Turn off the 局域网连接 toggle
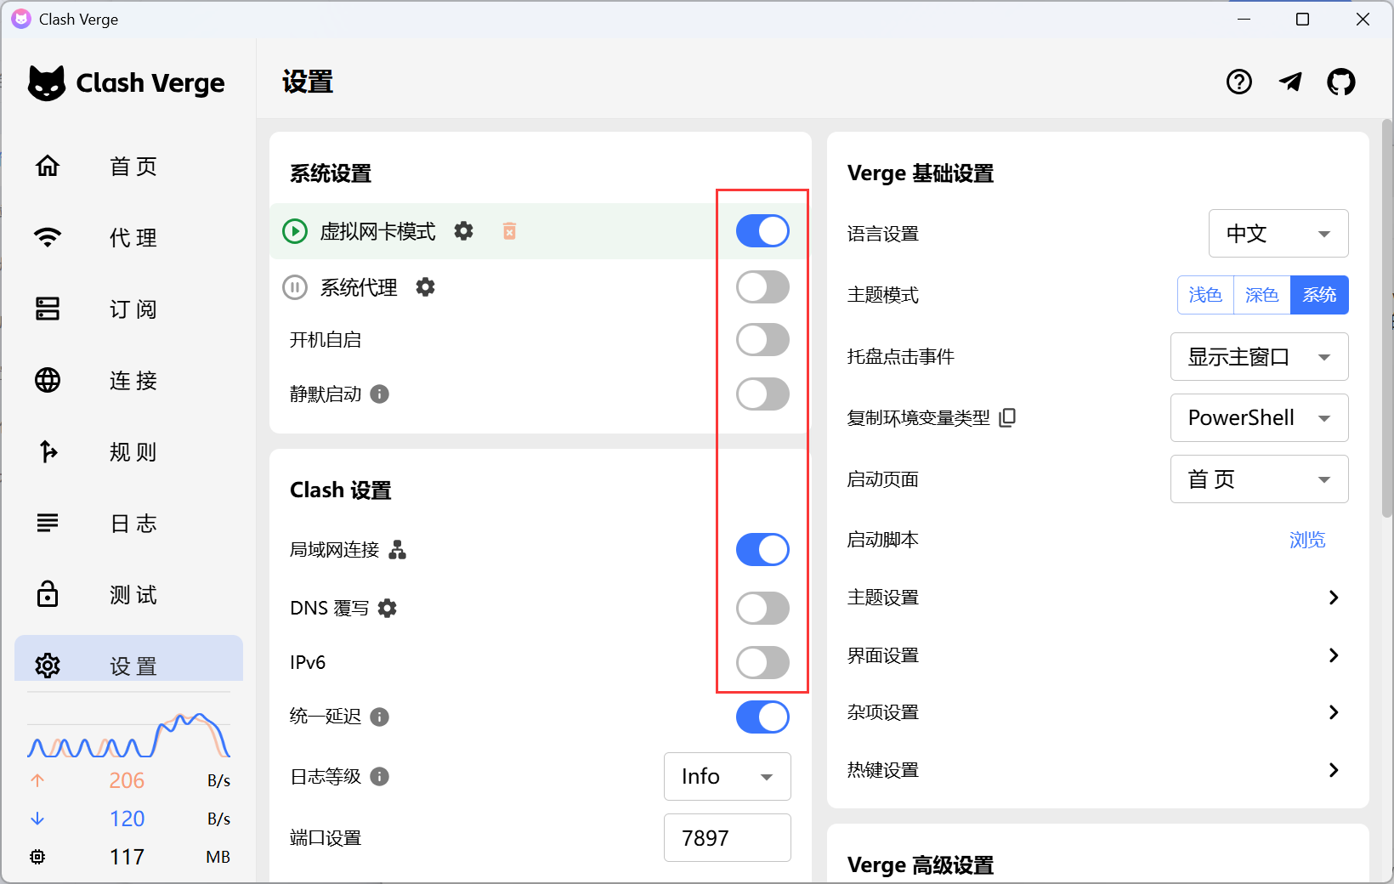The height and width of the screenshot is (884, 1394). [x=762, y=550]
